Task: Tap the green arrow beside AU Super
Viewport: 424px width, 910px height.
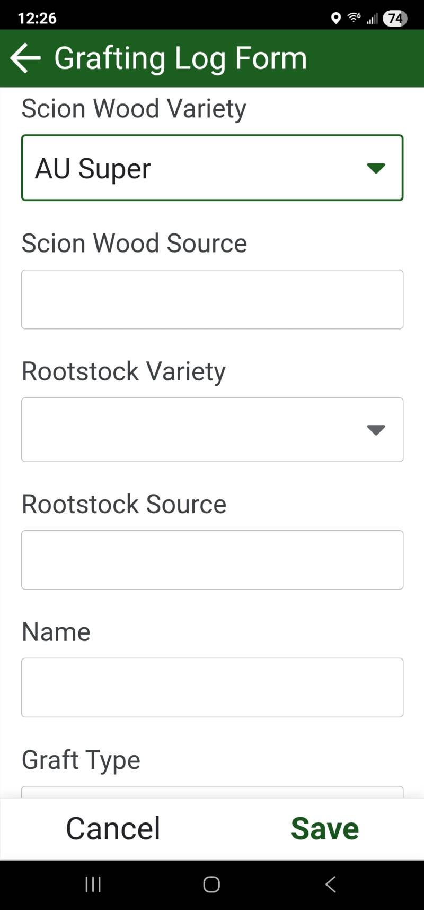Action: point(376,168)
